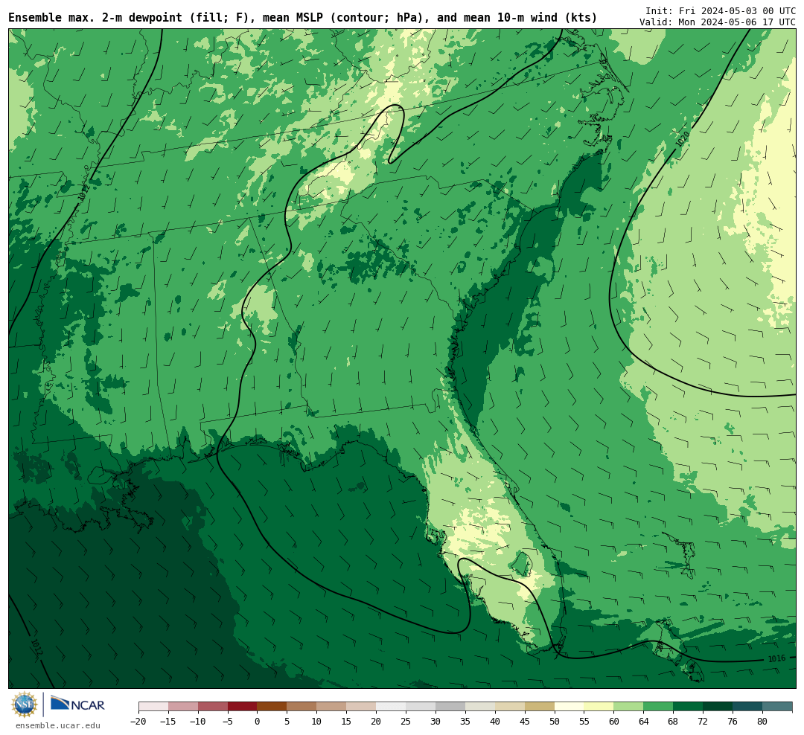Screen dimensions: 804x735
Task: Pick the dark red swatch between -5 and 0
Action: [243, 707]
